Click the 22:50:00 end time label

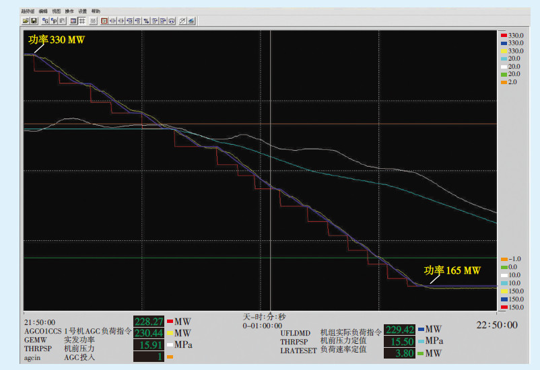click(497, 325)
